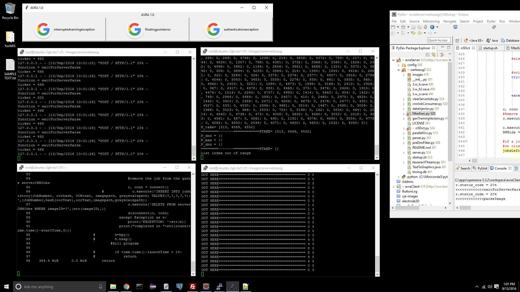This screenshot has width=520, height=292.
Task: Collapse the werkzeug2 folder
Action: 398,70
